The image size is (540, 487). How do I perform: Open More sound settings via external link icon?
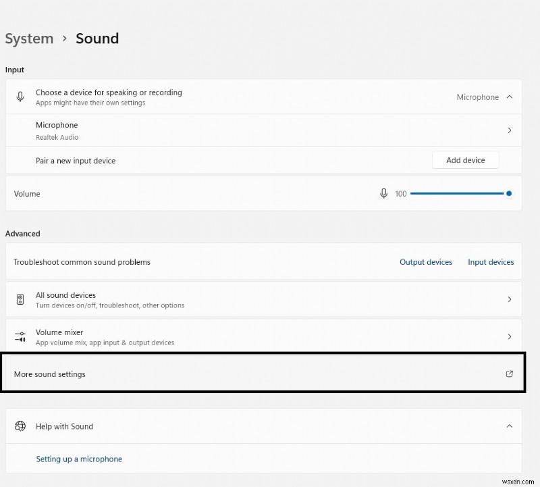510,374
